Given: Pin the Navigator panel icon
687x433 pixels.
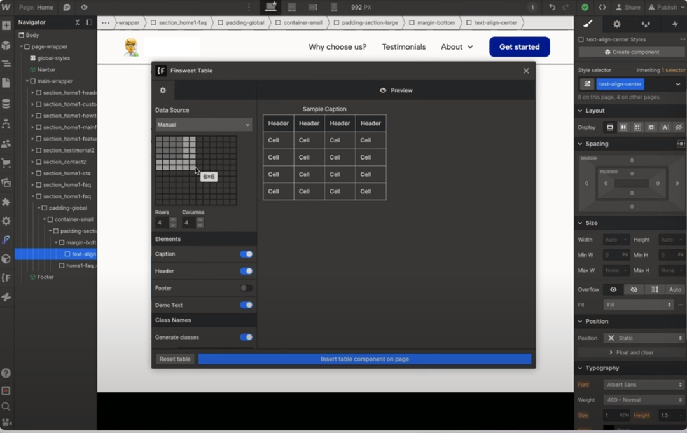Looking at the screenshot, I should [x=89, y=22].
